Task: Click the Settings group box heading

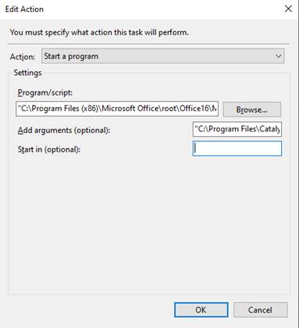Action: [x=27, y=73]
